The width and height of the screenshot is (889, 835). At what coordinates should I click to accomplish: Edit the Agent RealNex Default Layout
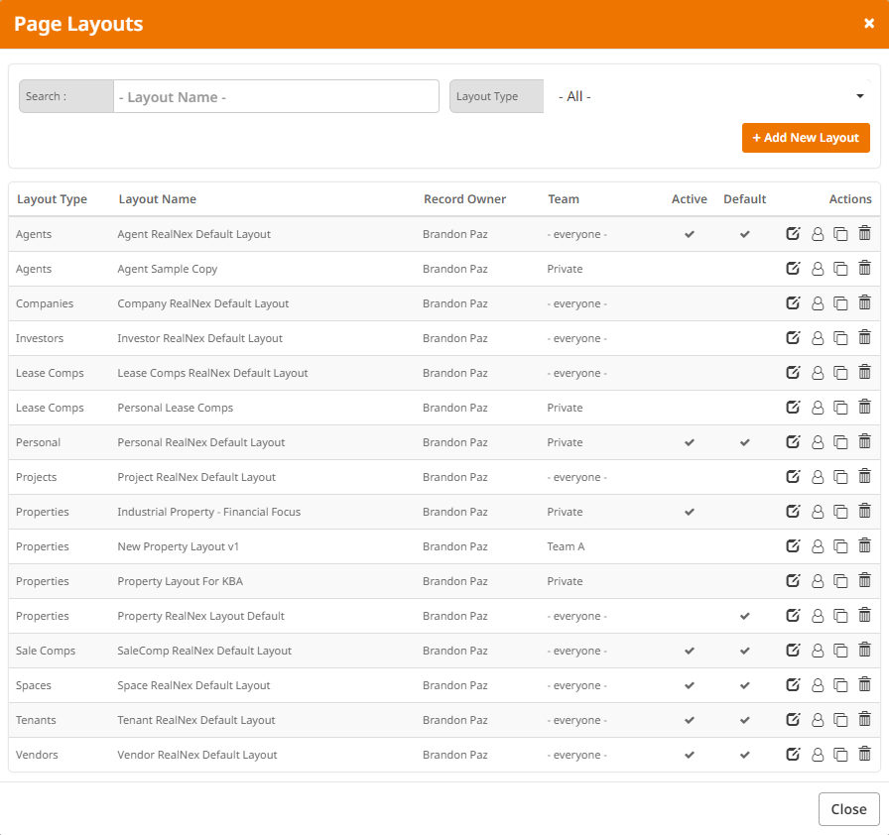[x=793, y=233]
